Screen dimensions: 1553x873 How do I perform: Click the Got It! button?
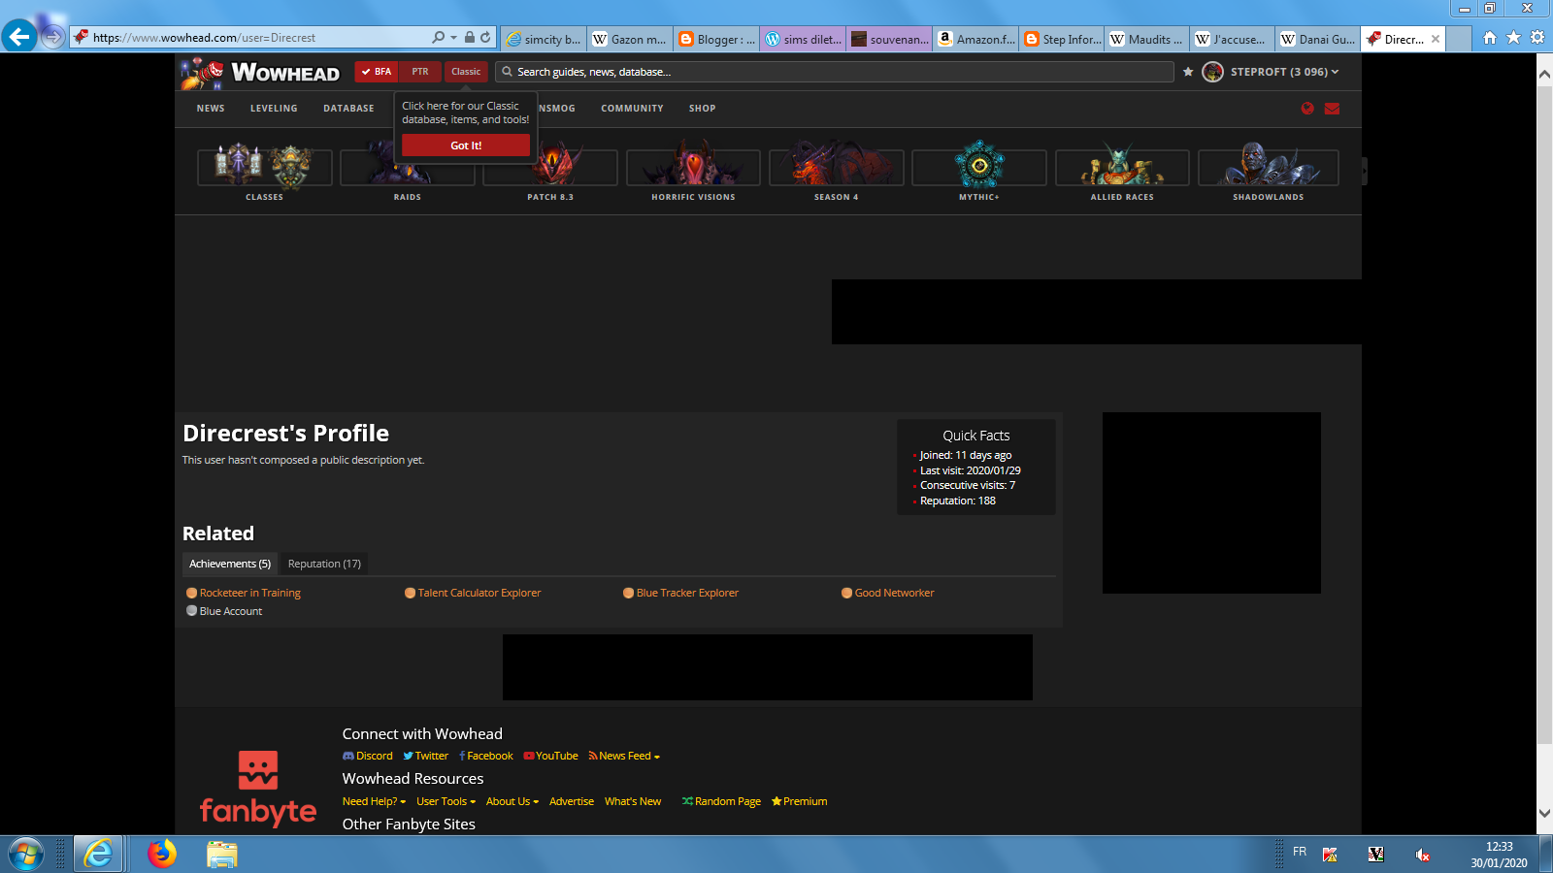[466, 145]
